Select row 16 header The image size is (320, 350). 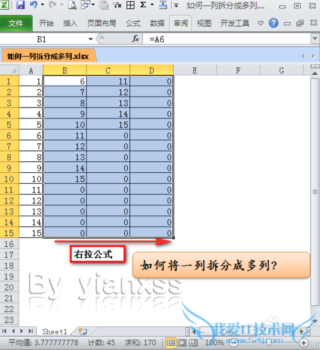[x=9, y=244]
